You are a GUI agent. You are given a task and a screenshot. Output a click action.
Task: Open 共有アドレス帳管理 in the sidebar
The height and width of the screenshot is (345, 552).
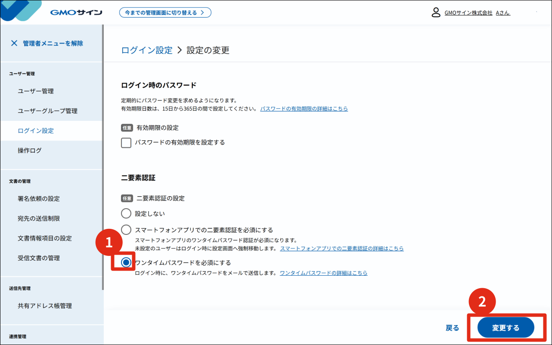pos(45,306)
